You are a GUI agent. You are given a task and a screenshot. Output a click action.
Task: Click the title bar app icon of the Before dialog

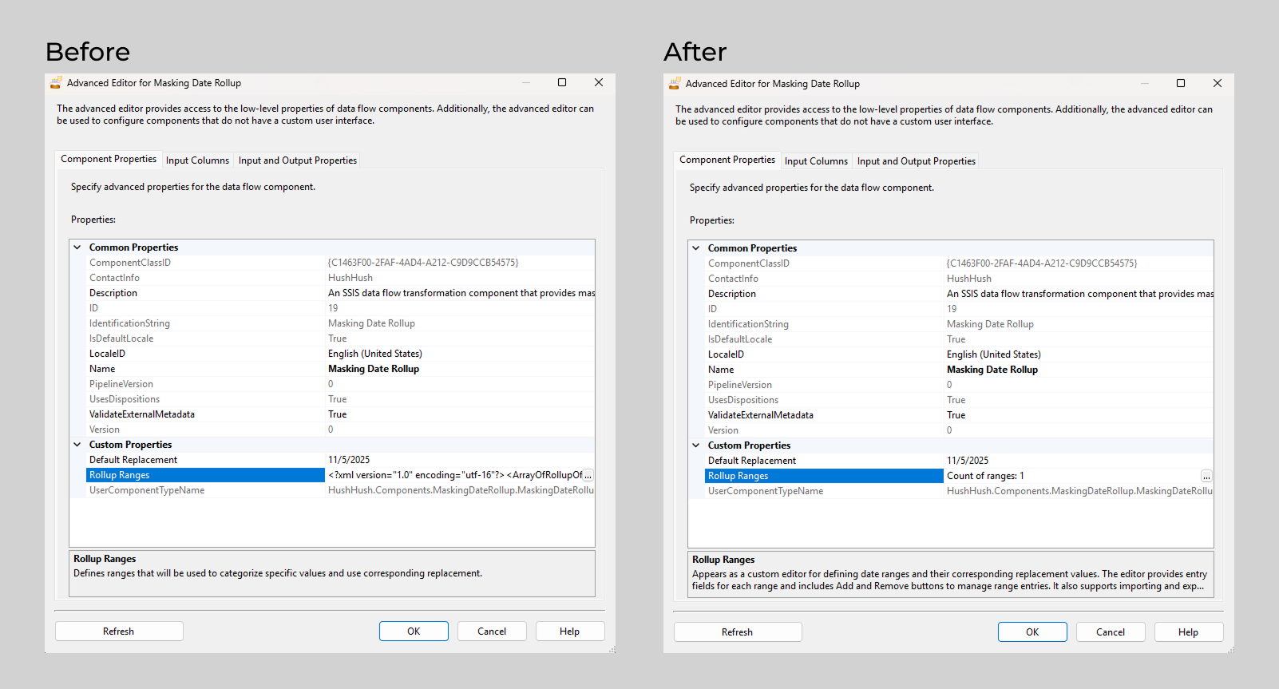click(x=56, y=83)
